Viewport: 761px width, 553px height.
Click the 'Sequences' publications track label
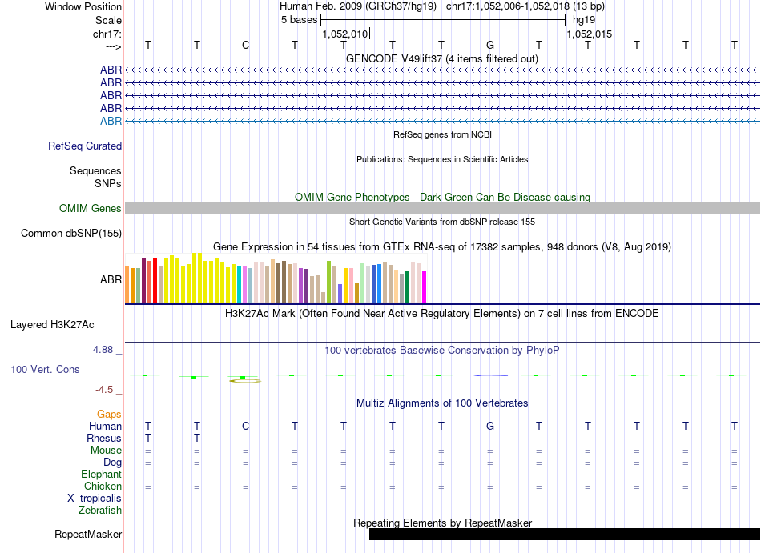coord(95,170)
